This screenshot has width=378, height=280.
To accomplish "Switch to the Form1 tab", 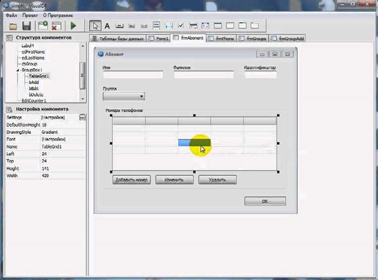I will [x=158, y=38].
